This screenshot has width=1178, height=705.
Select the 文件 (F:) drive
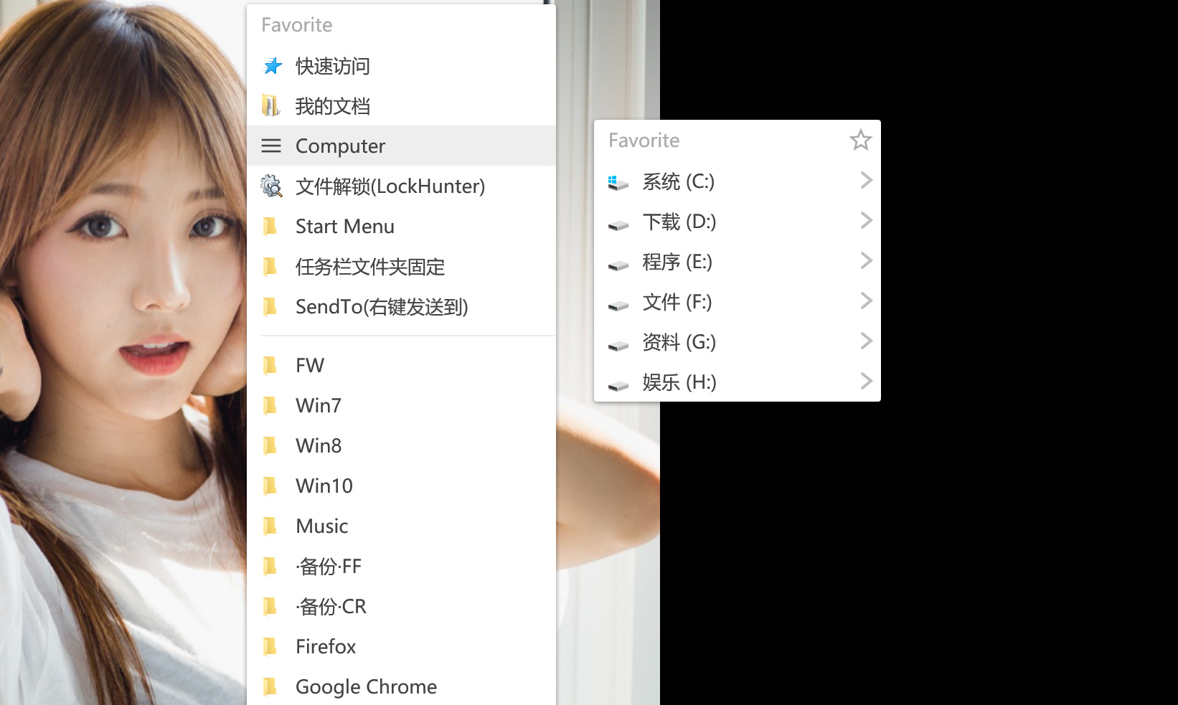pos(737,302)
